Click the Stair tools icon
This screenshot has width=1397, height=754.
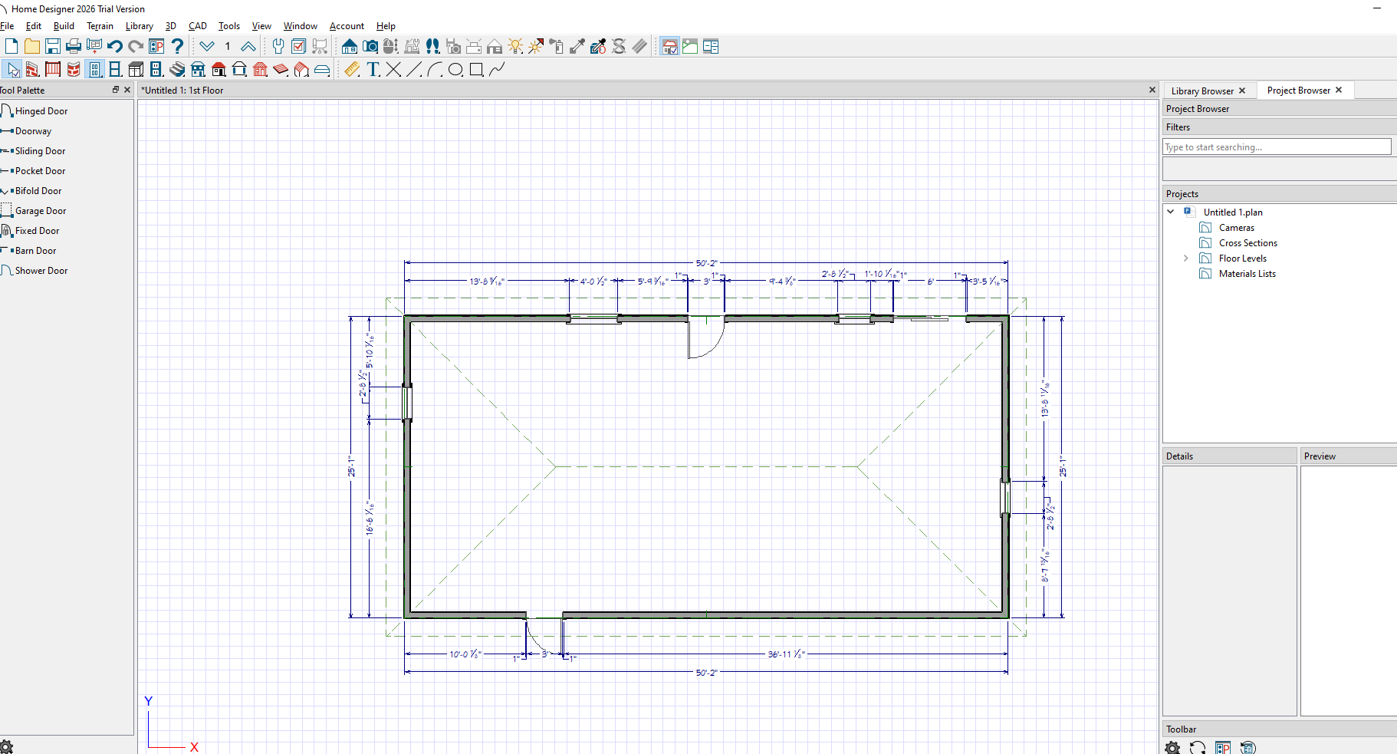(177, 70)
